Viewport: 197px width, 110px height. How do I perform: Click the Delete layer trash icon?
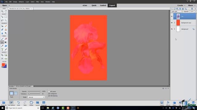pyautogui.click(x=192, y=9)
